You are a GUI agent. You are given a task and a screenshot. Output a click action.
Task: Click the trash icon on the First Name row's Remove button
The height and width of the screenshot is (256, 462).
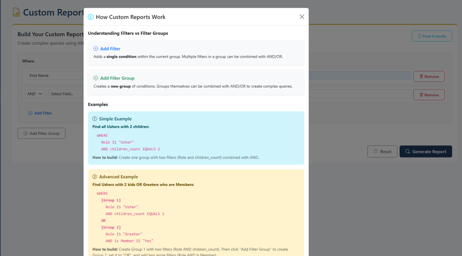(x=421, y=77)
